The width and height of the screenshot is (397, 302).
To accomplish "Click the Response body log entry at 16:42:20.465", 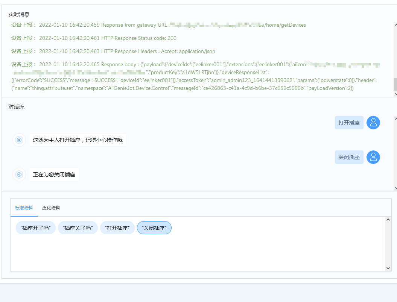I will [195, 76].
